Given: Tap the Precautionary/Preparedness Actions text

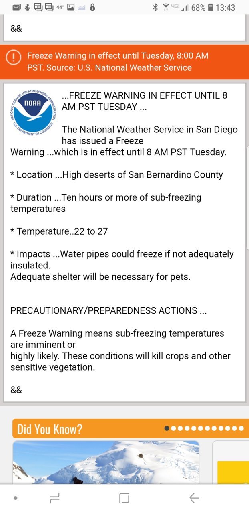Looking at the screenshot, I should tap(108, 311).
